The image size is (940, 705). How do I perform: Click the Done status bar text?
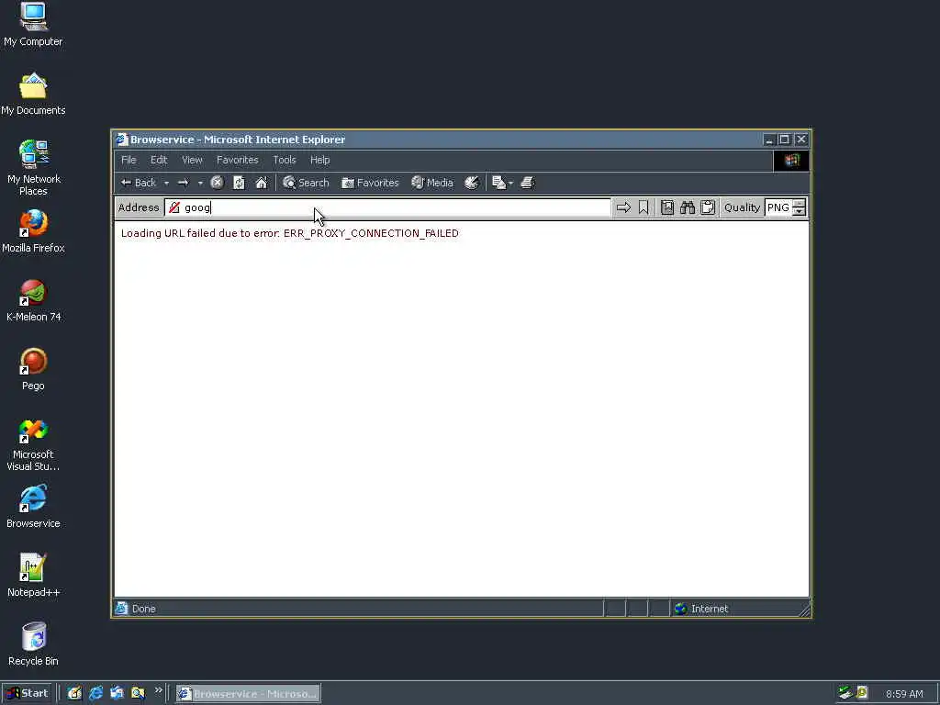coord(144,609)
